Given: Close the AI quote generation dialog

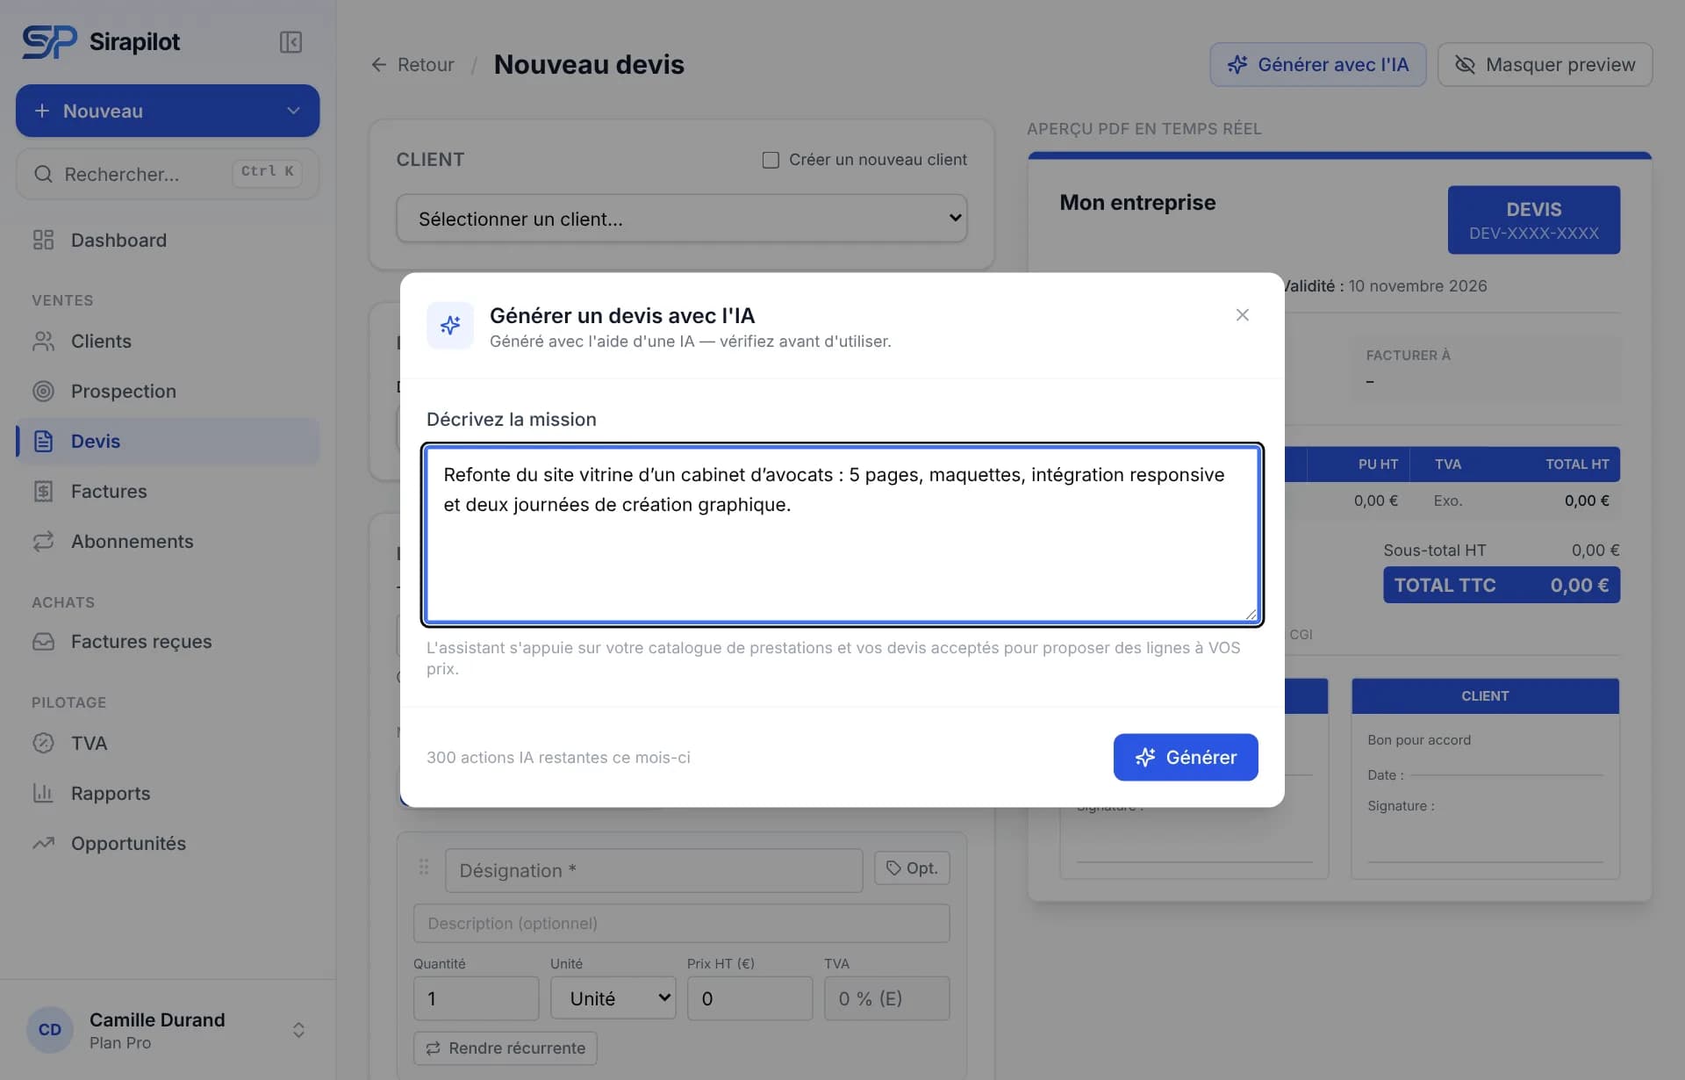Looking at the screenshot, I should click(x=1242, y=314).
